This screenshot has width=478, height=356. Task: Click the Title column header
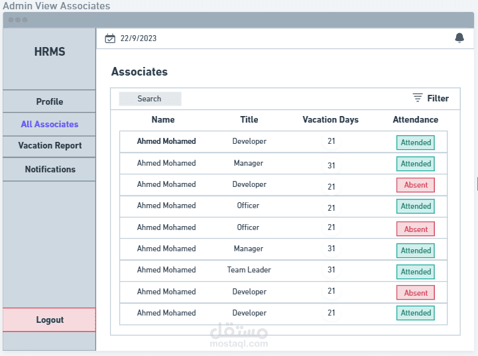[x=249, y=120]
